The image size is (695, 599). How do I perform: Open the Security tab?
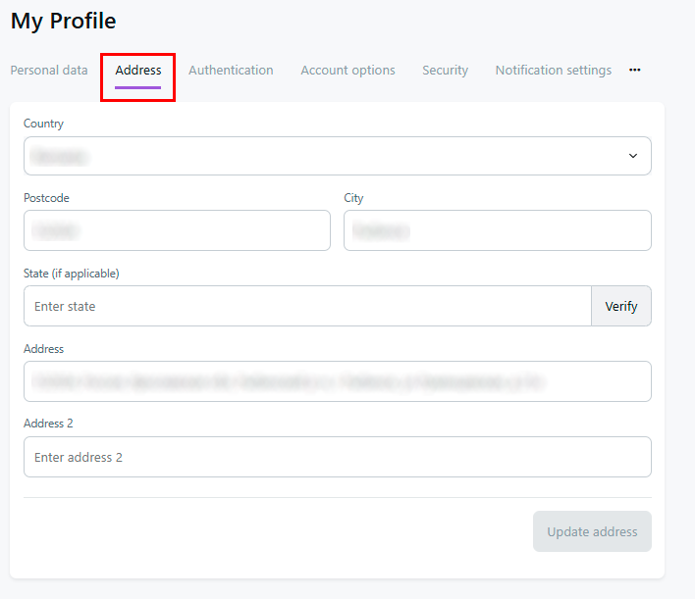(x=445, y=71)
